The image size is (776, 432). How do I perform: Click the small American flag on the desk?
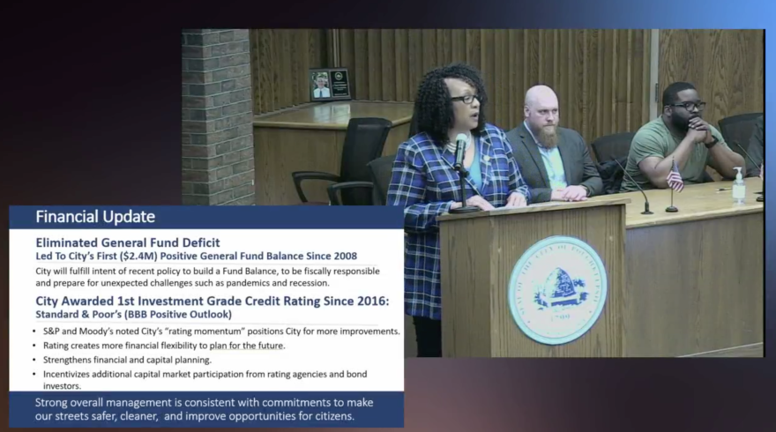coord(675,176)
